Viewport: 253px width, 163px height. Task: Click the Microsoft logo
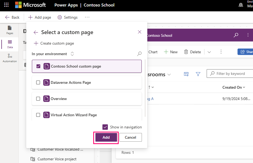click(x=30, y=5)
